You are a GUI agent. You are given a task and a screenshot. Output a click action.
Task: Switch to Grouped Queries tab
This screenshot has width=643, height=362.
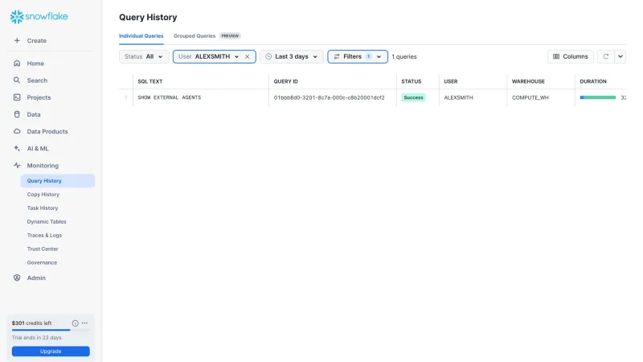pos(195,35)
